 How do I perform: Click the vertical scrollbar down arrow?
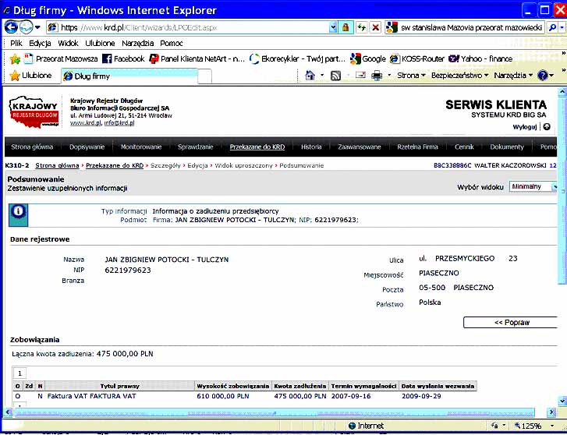(x=562, y=401)
